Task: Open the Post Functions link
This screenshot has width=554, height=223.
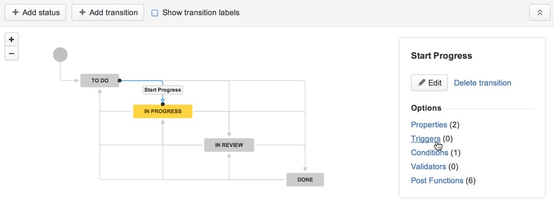Action: 437,181
